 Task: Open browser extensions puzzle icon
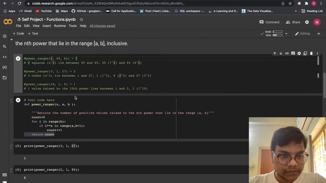[306, 4]
